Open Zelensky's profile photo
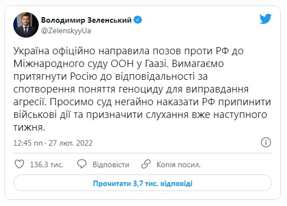This screenshot has width=287, height=206. (x=26, y=25)
